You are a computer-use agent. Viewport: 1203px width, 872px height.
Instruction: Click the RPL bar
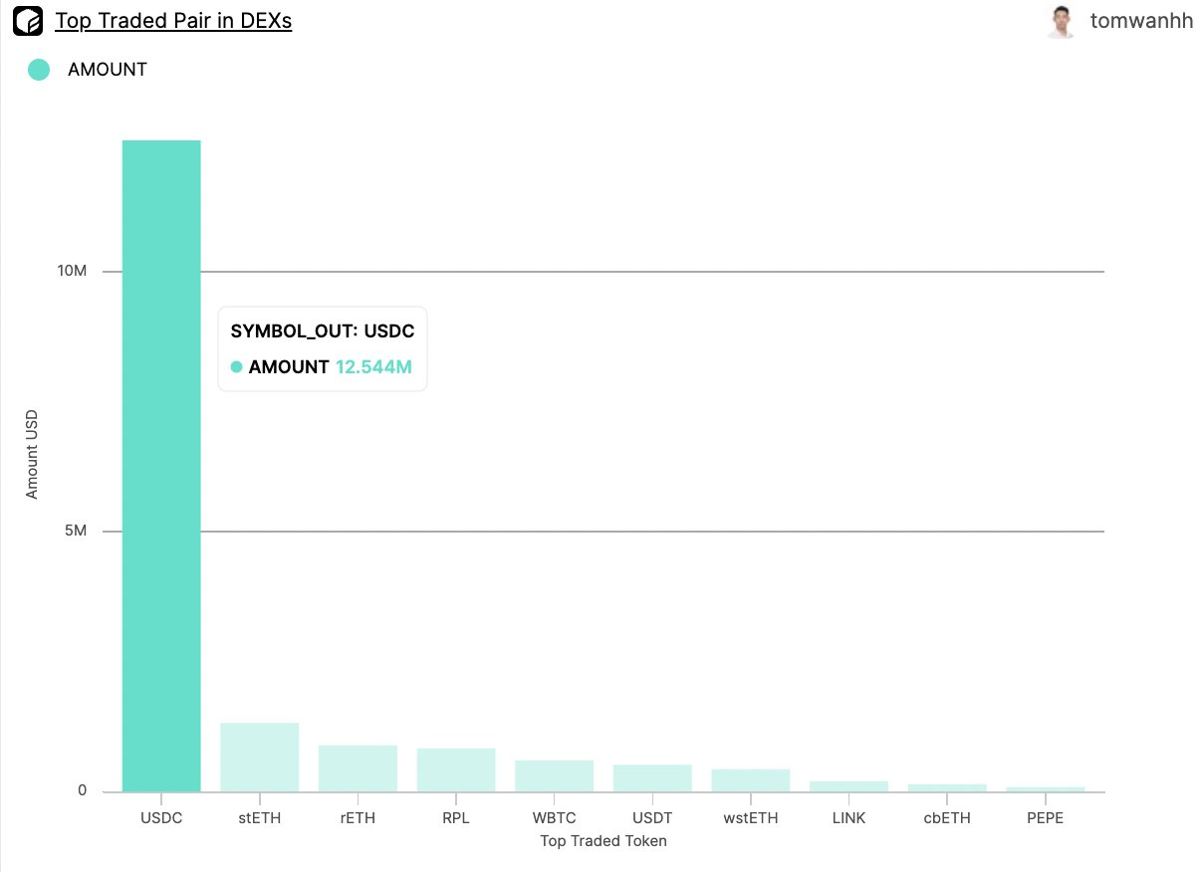pos(456,770)
